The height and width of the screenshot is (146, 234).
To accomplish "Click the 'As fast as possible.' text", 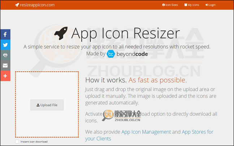I will [157, 80].
